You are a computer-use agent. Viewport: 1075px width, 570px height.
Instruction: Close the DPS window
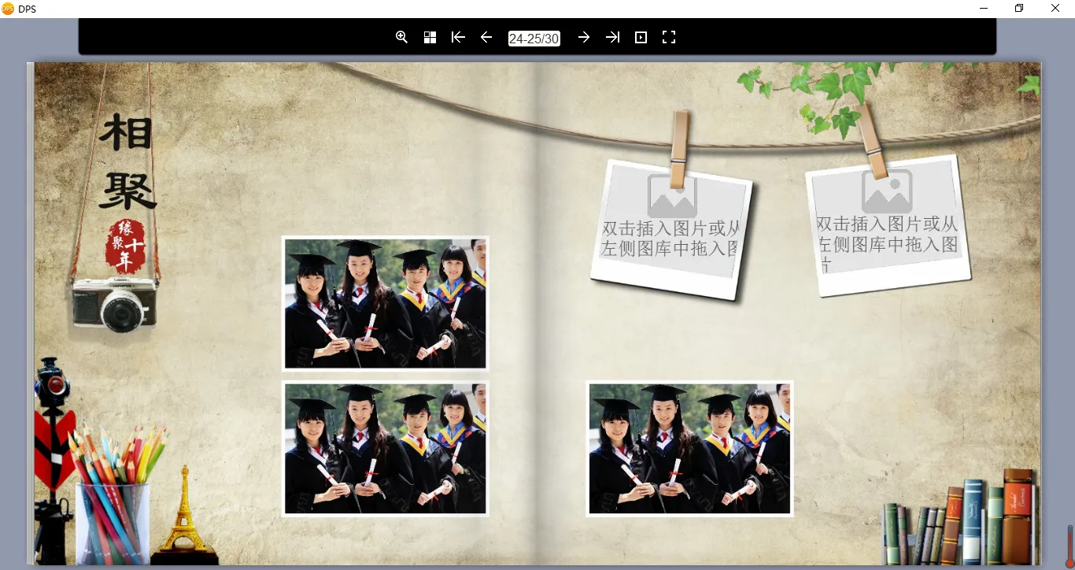[x=1055, y=9]
